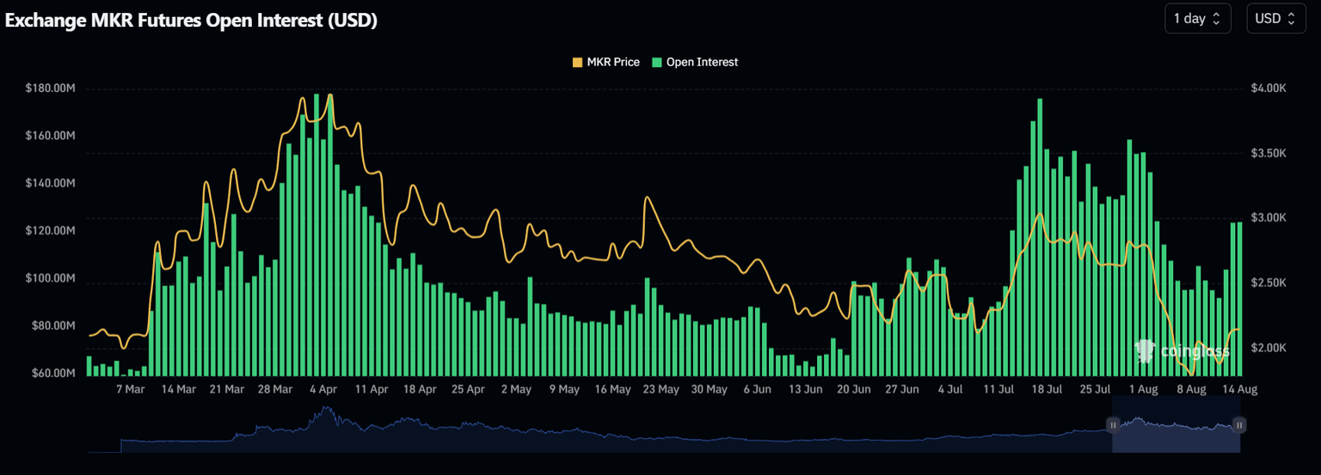Toggle the MKR Price series label
The width and height of the screenshot is (1321, 475).
coord(612,62)
